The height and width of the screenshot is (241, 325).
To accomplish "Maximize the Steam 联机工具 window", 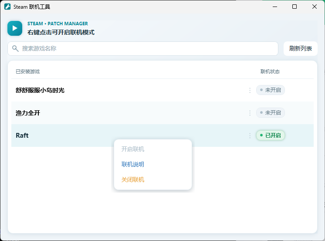I will [x=295, y=7].
